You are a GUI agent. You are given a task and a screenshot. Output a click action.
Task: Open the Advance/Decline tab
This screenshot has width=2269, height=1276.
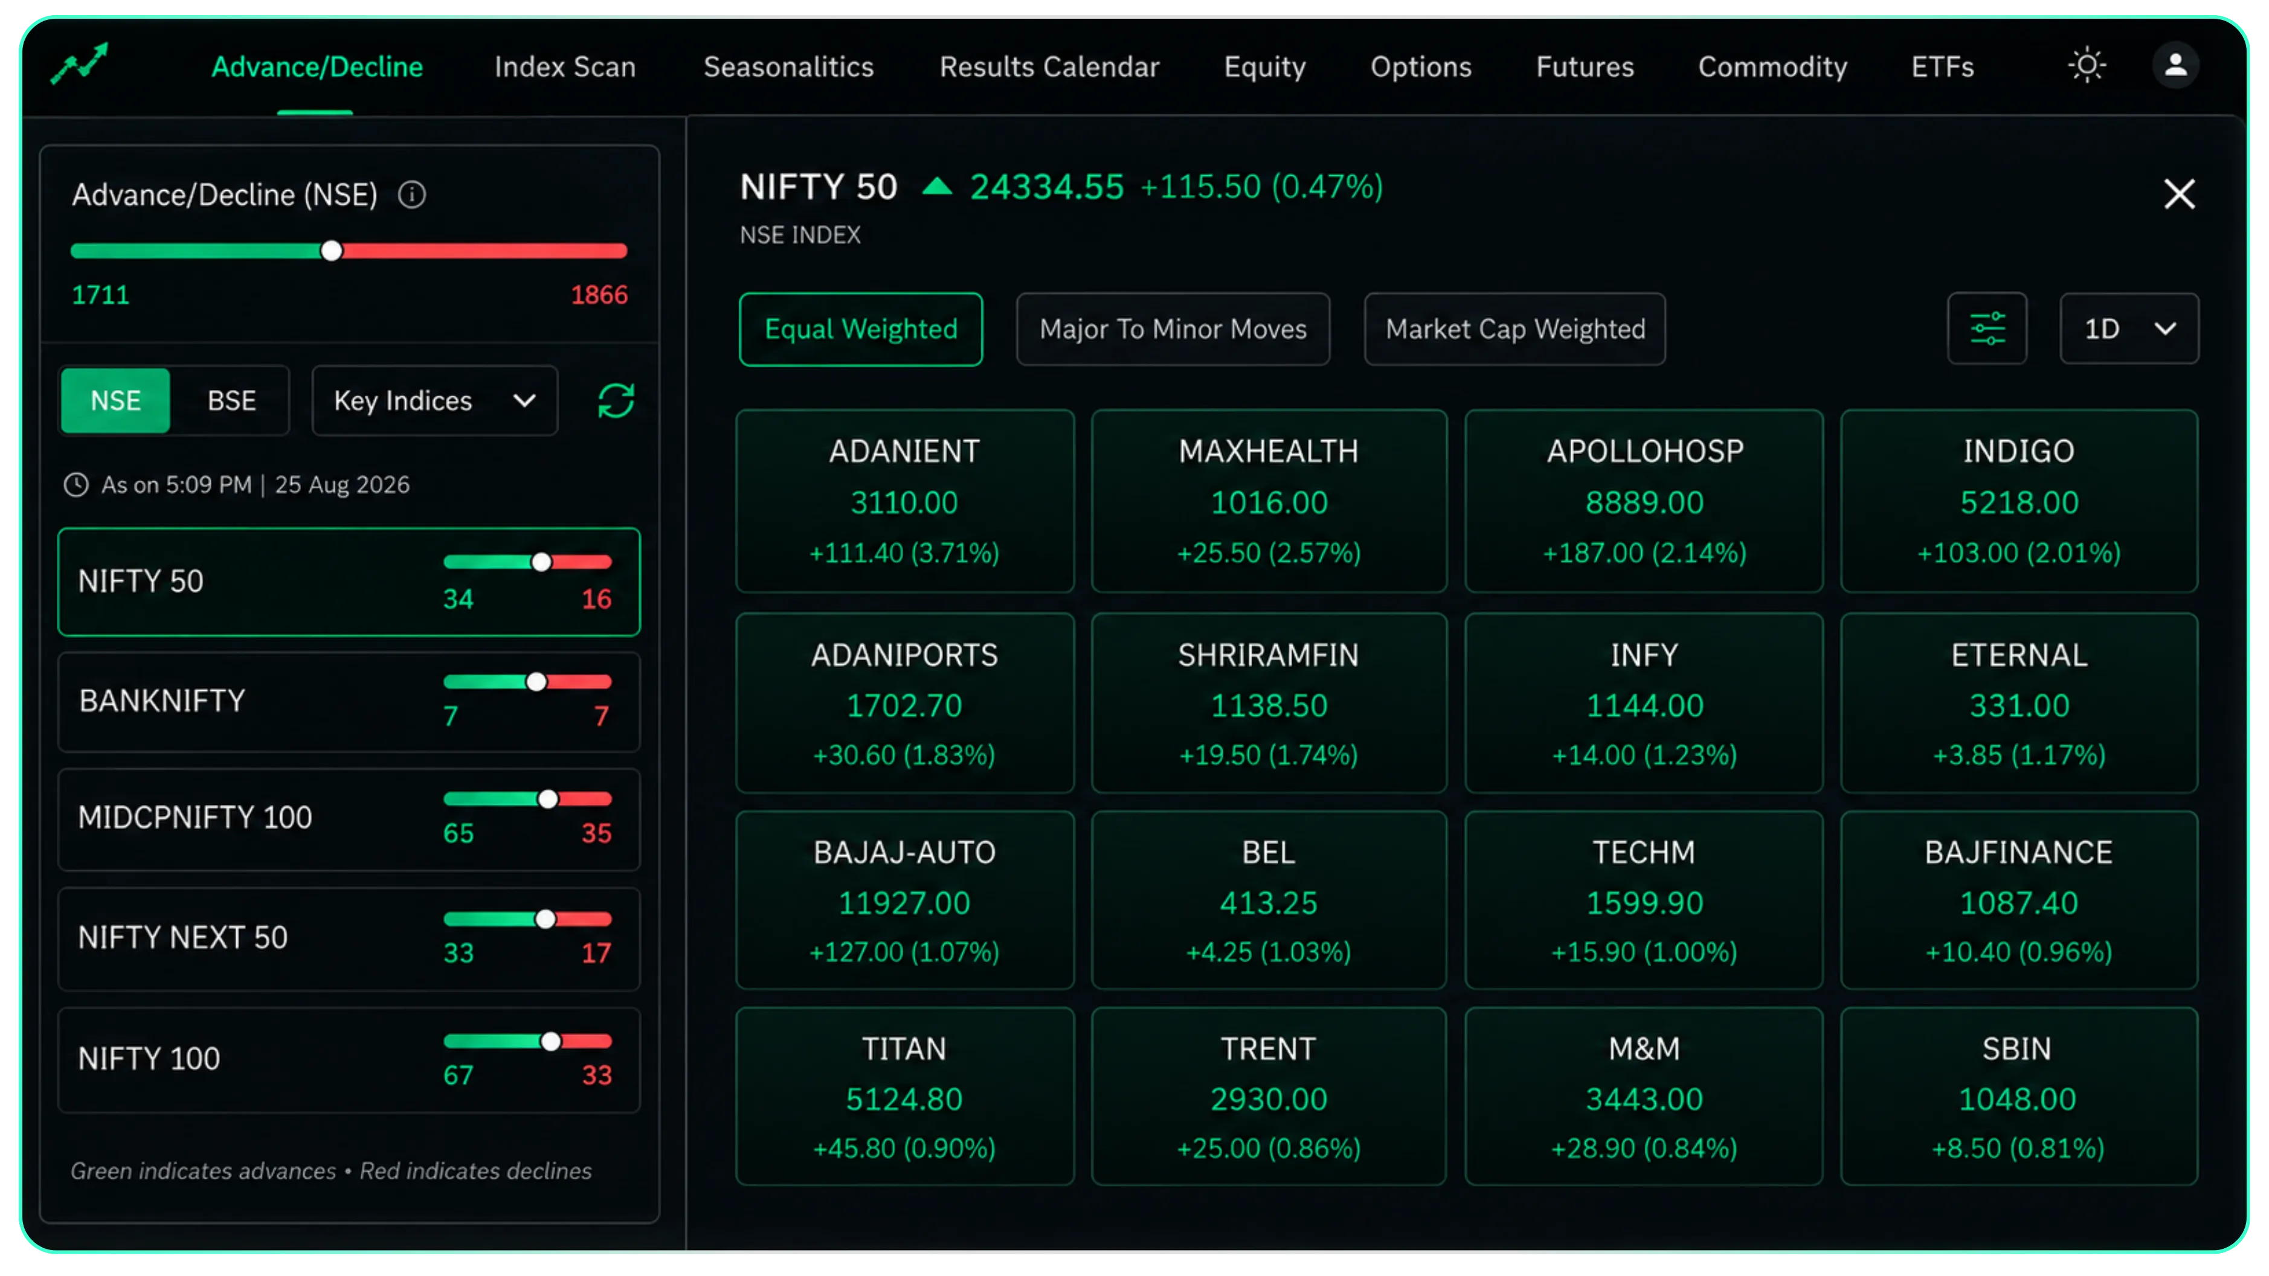click(x=317, y=67)
